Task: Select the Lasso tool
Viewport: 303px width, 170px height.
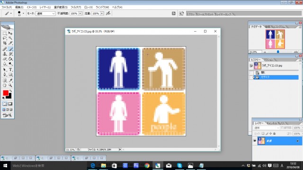Action: pyautogui.click(x=5, y=38)
